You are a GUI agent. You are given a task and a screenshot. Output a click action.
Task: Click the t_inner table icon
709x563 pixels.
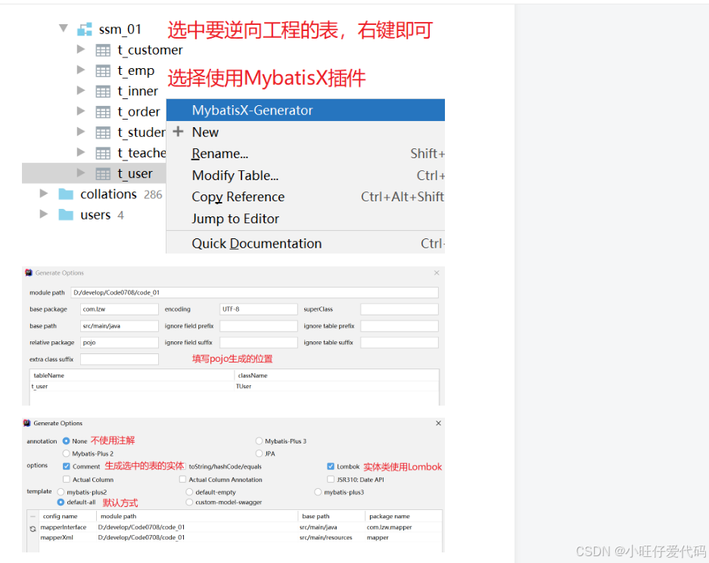point(103,92)
